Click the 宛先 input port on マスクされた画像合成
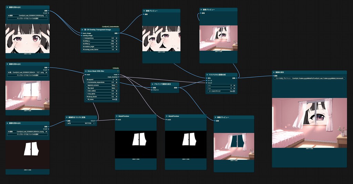 tap(206, 78)
